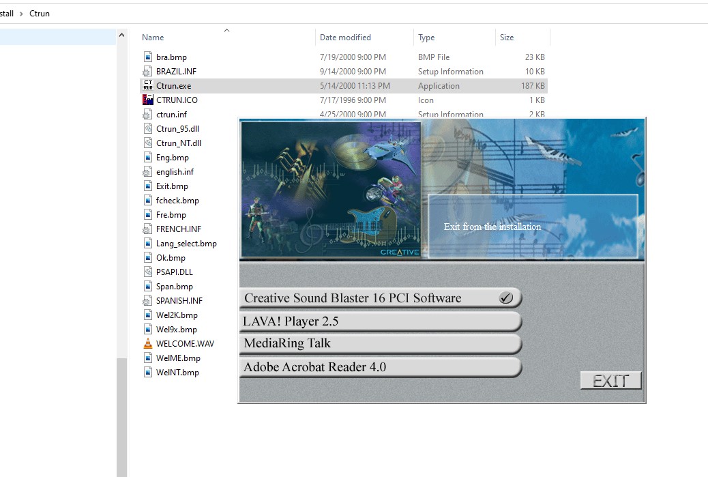Click the PSAPI.DLL file icon

147,272
